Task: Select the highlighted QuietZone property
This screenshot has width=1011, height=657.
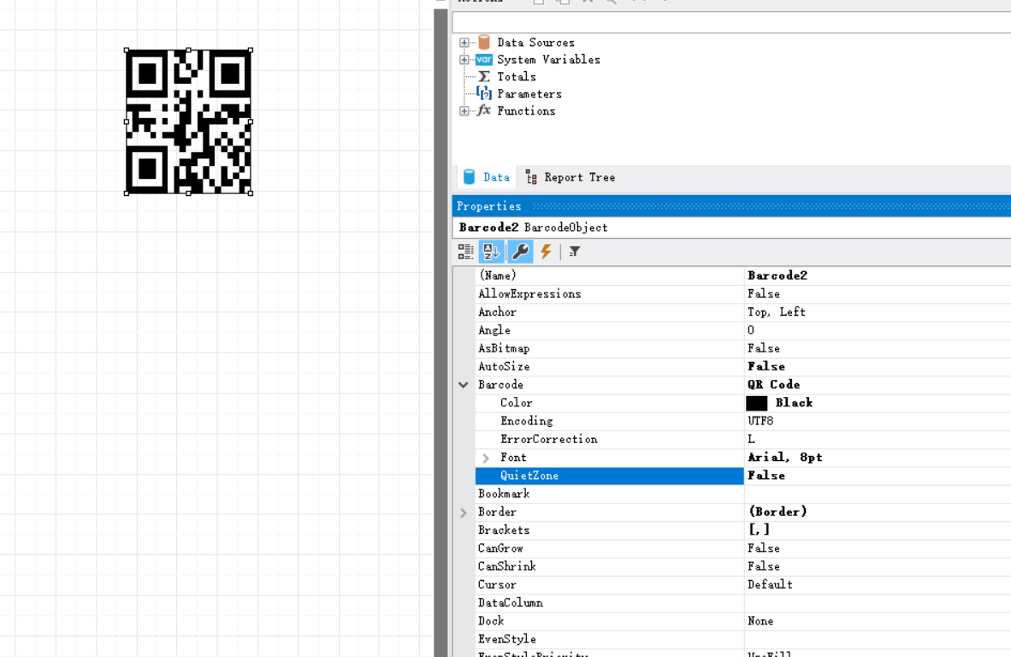Action: (609, 476)
